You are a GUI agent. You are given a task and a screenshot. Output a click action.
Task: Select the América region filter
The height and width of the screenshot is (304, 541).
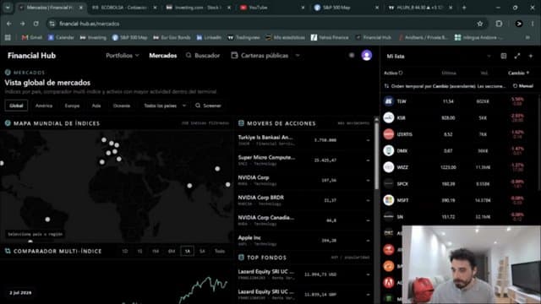click(44, 106)
